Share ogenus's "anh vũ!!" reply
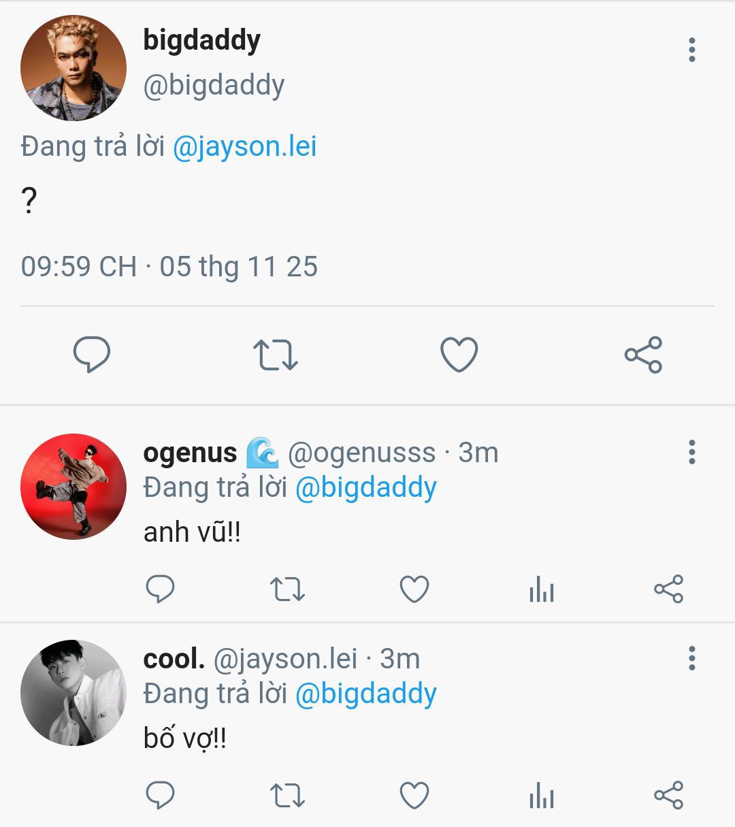The height and width of the screenshot is (827, 735). [668, 589]
